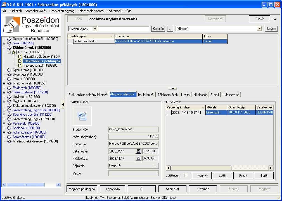The image size is (282, 201).
Task: Open the Fájl menu
Action: click(x=4, y=11)
